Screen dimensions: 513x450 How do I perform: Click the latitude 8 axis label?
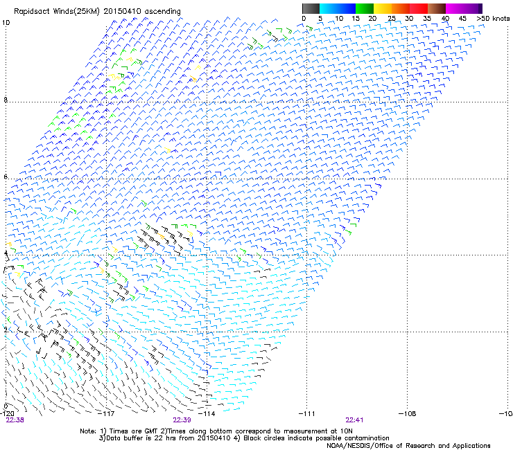point(6,100)
